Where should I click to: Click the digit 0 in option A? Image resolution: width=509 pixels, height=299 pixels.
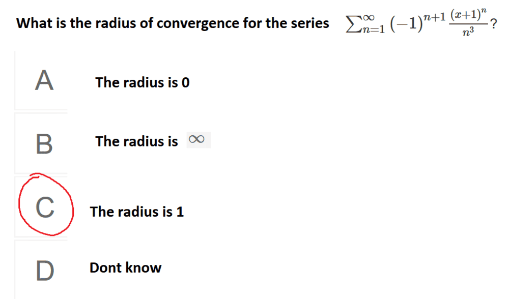[x=185, y=82]
